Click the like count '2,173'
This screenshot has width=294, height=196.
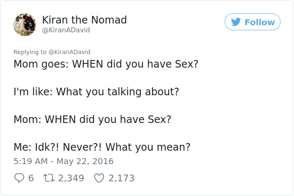pyautogui.click(x=121, y=178)
